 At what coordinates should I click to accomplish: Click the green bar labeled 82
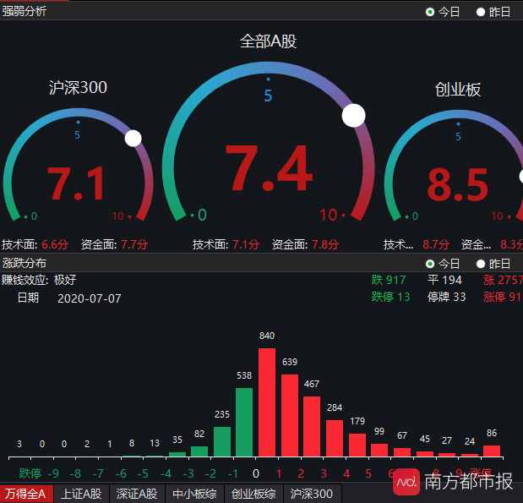pyautogui.click(x=199, y=451)
